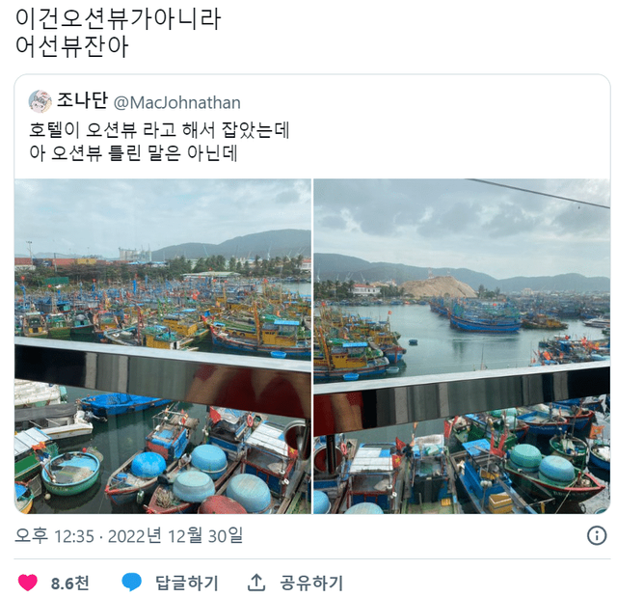Open the left harbor boats photo

(163, 346)
